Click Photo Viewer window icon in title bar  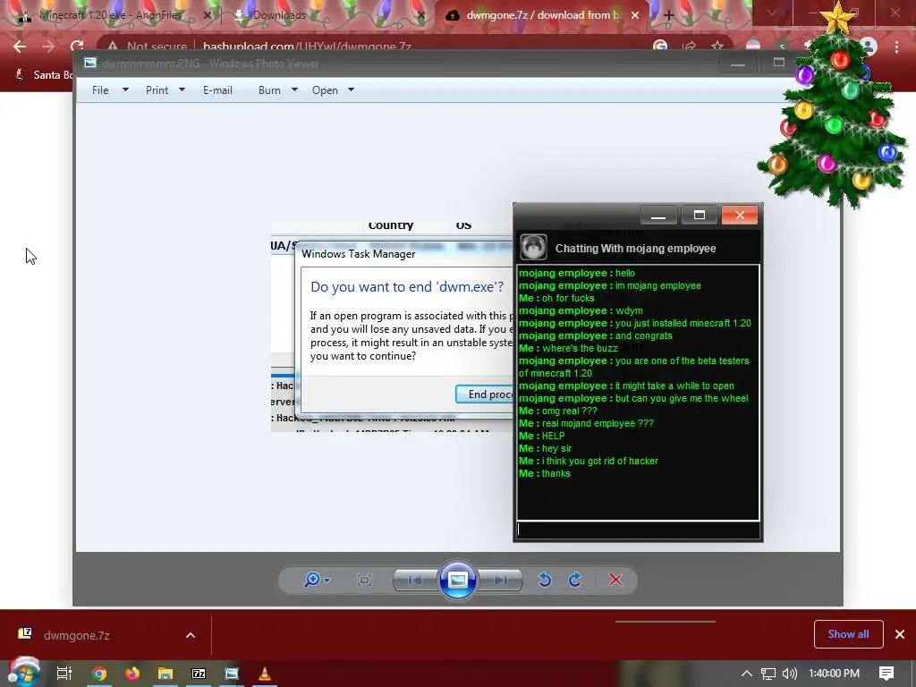pyautogui.click(x=89, y=63)
